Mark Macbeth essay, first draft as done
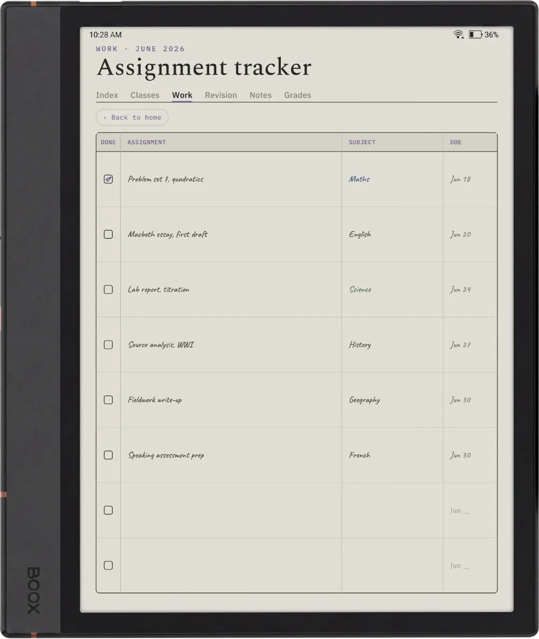 click(108, 234)
